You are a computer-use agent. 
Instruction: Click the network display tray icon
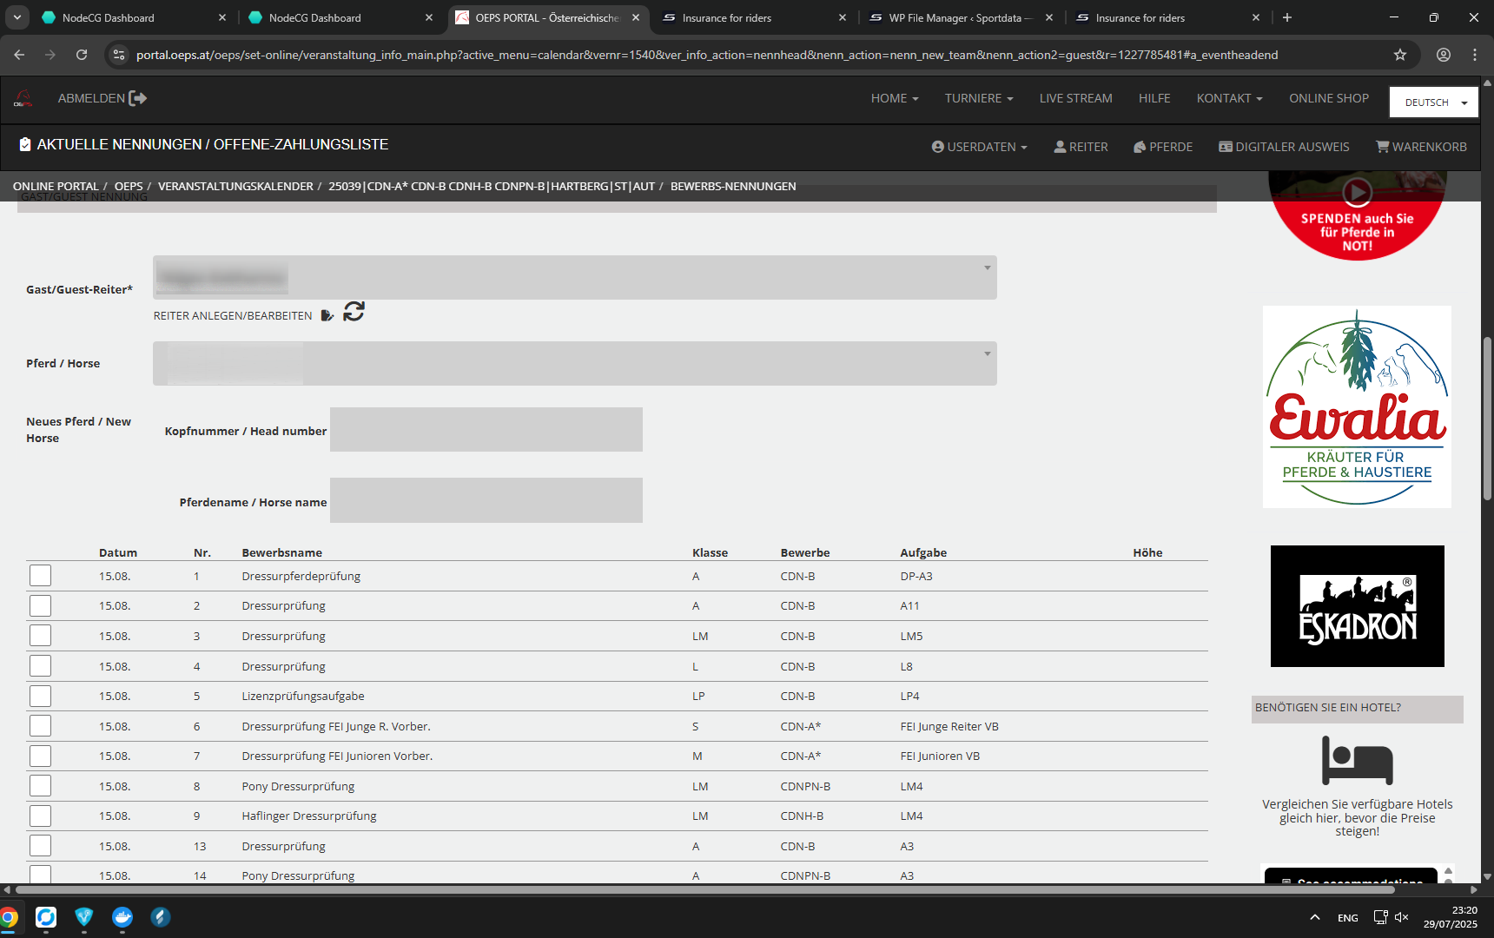click(1380, 917)
